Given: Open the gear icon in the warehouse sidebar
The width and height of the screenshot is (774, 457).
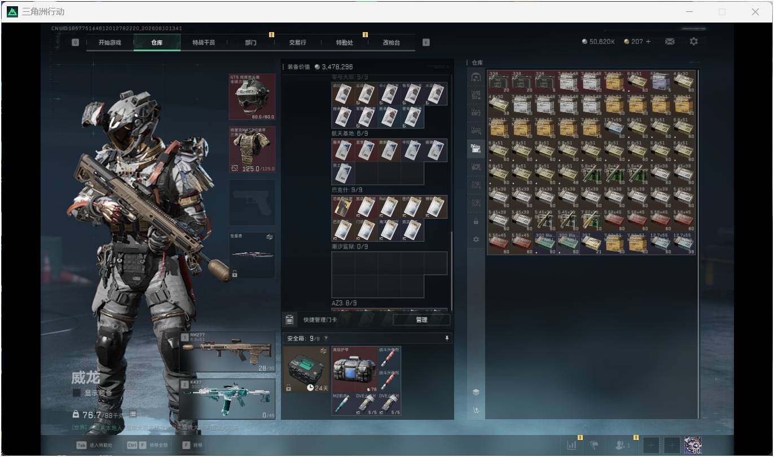Looking at the screenshot, I should coord(476,239).
